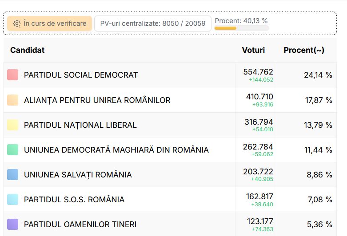Viewport: 347px width, 236px height.
Task: Select the red Partidul Social Democrat swatch
Action: coord(12,75)
